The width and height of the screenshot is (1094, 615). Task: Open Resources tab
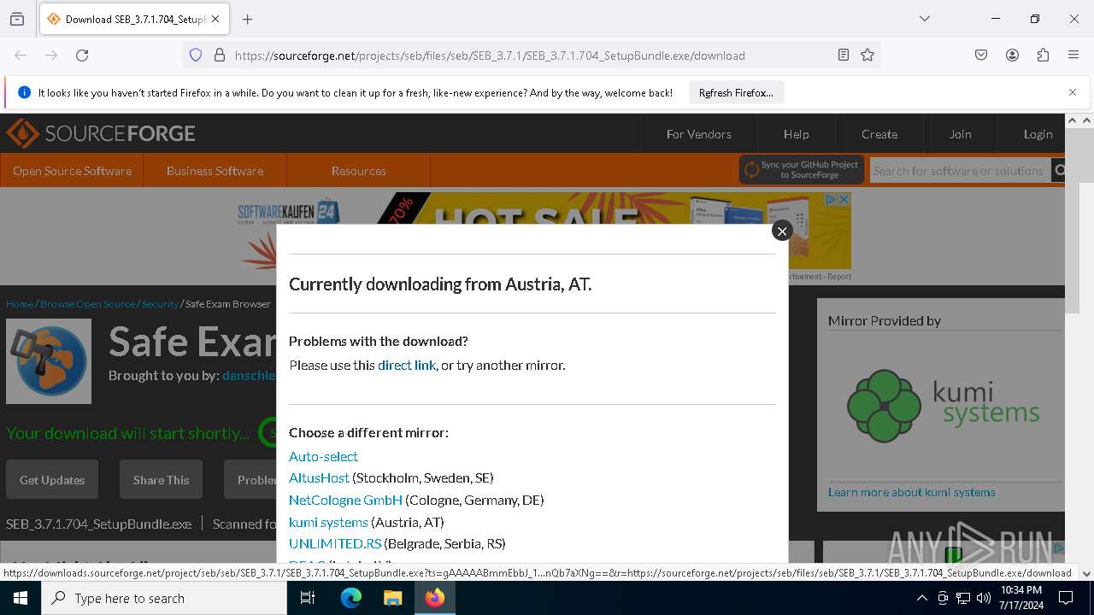click(x=358, y=171)
